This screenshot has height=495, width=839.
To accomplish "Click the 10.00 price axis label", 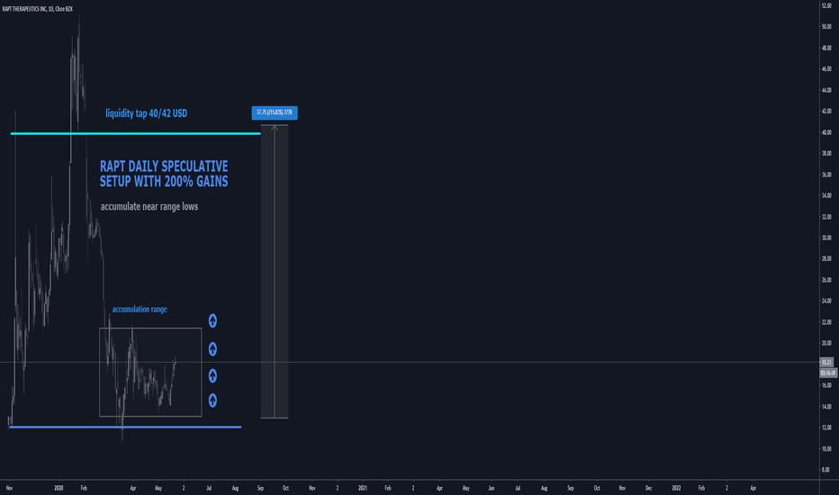I will pos(826,449).
